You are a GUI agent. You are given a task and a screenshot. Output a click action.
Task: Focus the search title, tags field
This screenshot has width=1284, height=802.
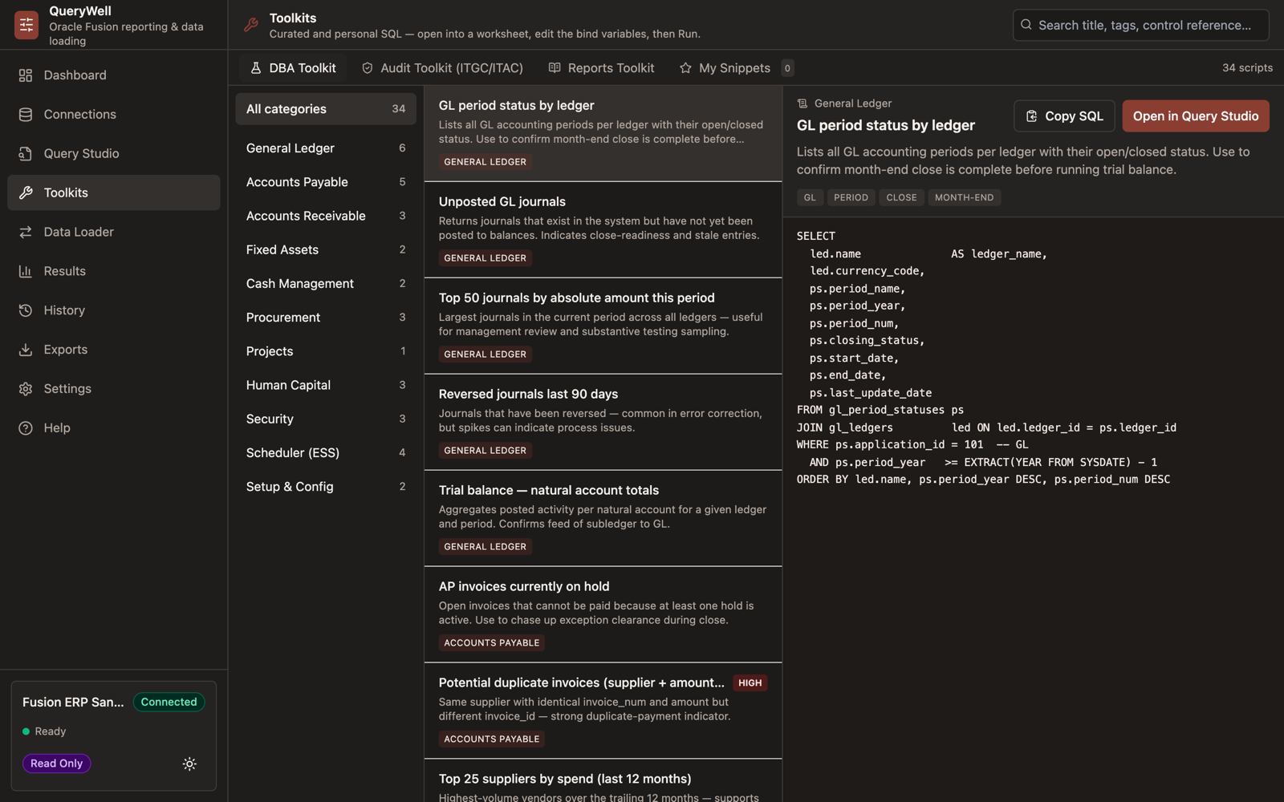click(x=1140, y=25)
